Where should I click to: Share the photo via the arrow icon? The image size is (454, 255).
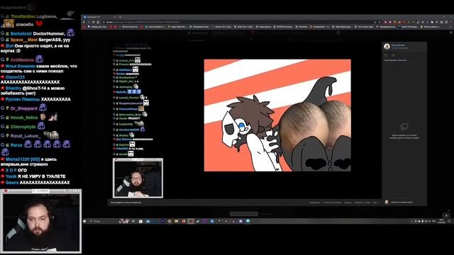click(393, 55)
